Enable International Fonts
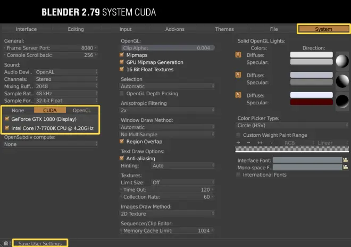This screenshot has height=247, width=351. pyautogui.click(x=238, y=175)
